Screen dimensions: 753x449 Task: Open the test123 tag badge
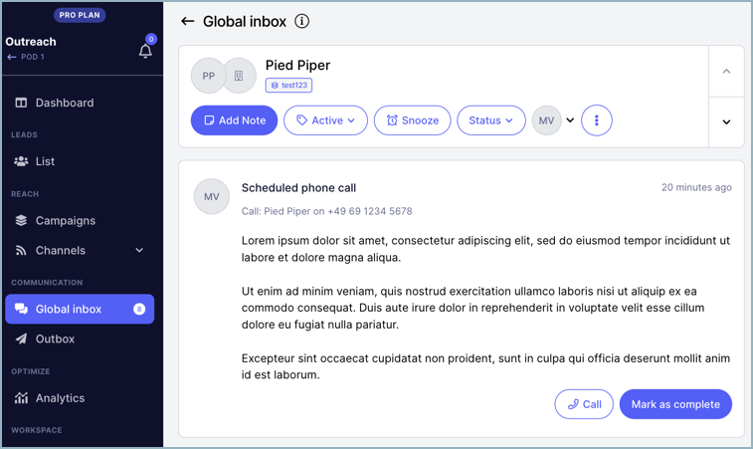pos(288,85)
